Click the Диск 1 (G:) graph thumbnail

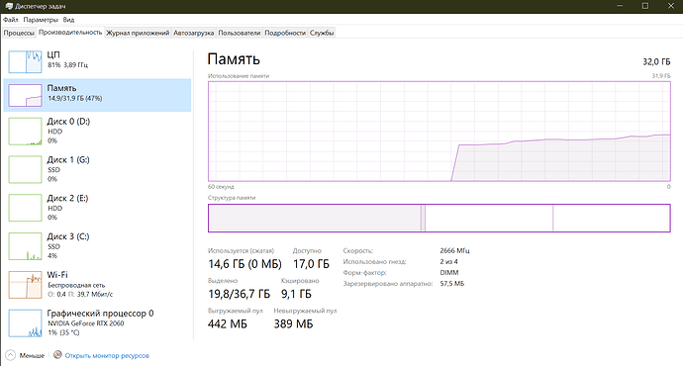click(26, 169)
